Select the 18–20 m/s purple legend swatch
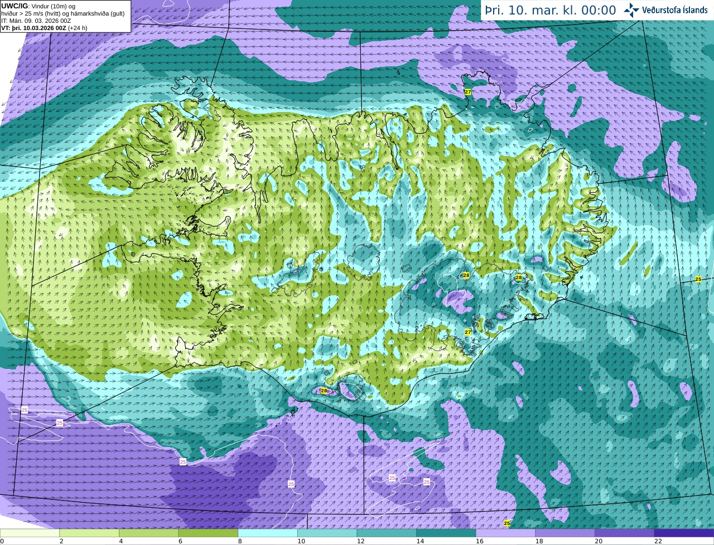The image size is (714, 545). [565, 533]
